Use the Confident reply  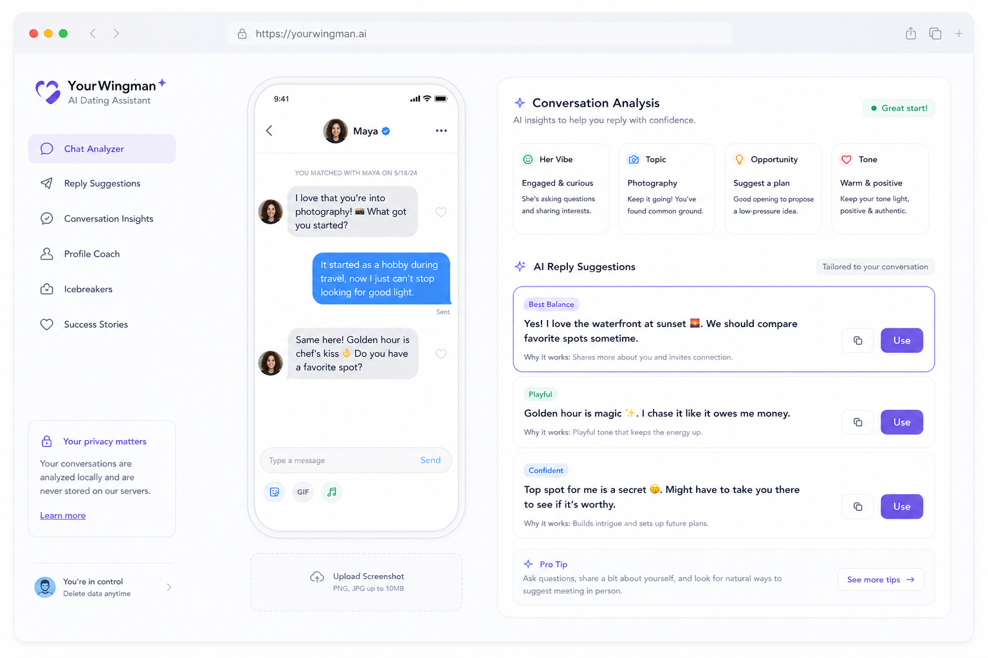[902, 506]
